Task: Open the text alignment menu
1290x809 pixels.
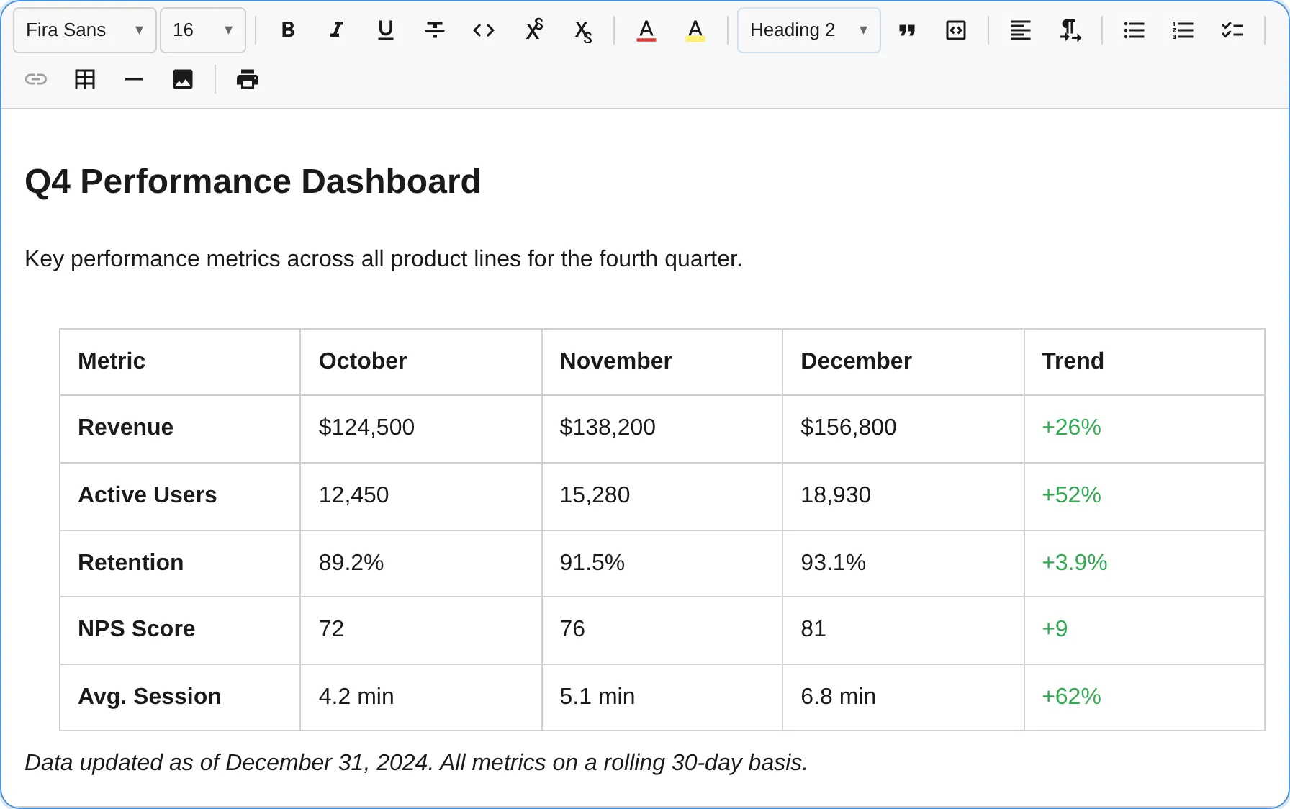Action: (x=1020, y=30)
